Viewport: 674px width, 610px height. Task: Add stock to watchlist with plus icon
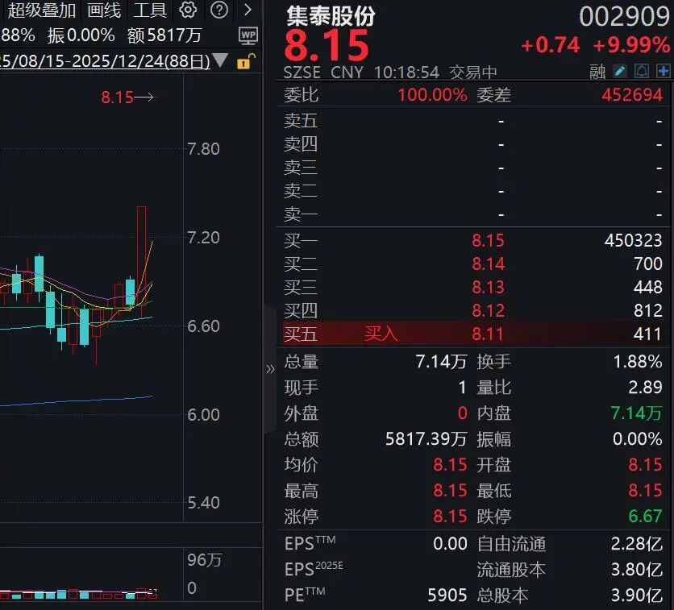[x=664, y=72]
